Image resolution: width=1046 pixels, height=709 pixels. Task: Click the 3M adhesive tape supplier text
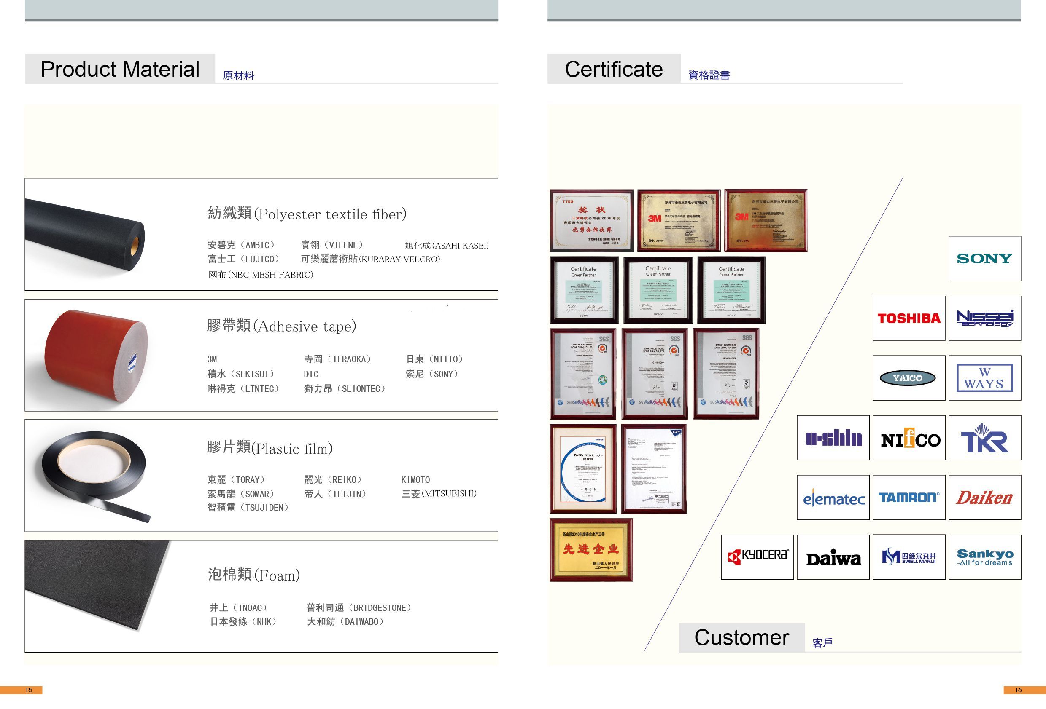212,359
